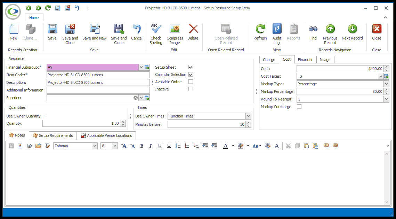The height and width of the screenshot is (219, 396).
Task: Click the quick access undo arrow
Action: tap(77, 8)
